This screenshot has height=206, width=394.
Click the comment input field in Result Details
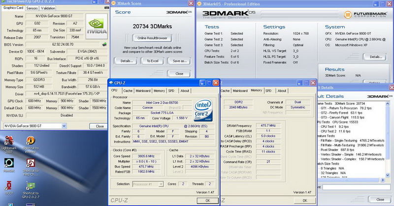coord(356,187)
